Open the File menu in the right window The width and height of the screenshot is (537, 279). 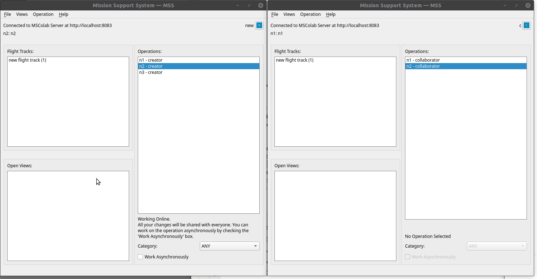[274, 14]
